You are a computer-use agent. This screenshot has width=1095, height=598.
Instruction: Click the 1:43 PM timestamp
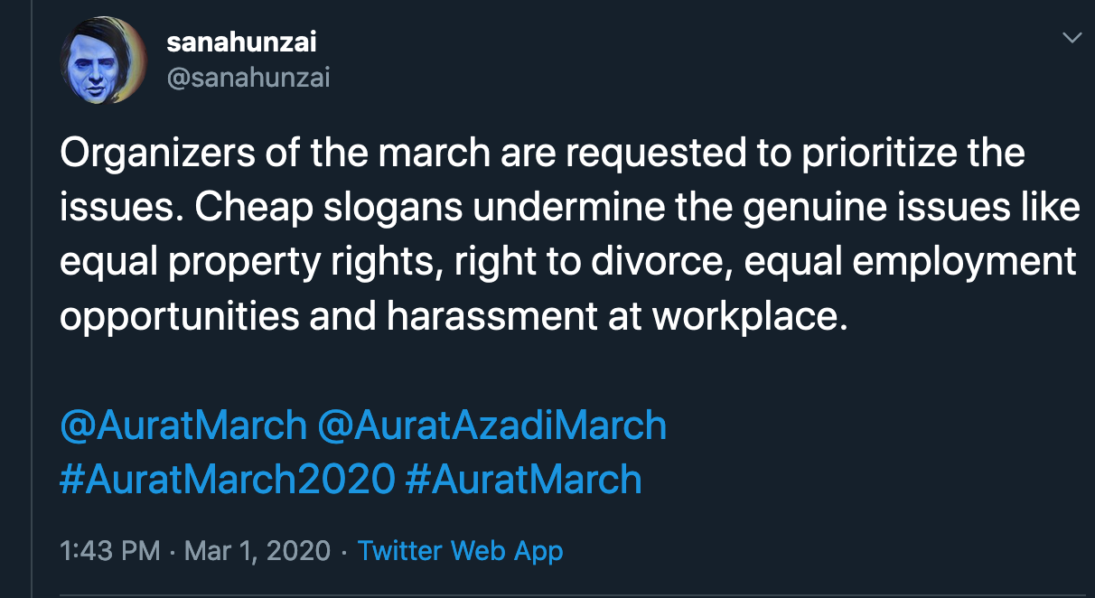click(109, 550)
